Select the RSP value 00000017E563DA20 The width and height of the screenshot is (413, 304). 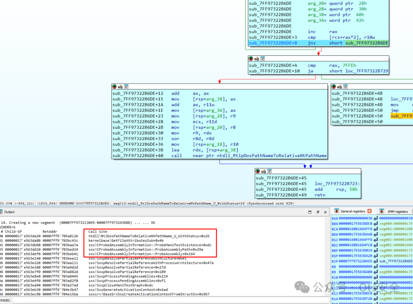[x=355, y=256]
